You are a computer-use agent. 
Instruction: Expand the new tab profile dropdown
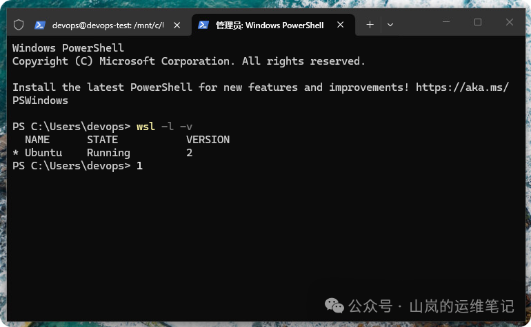(390, 25)
